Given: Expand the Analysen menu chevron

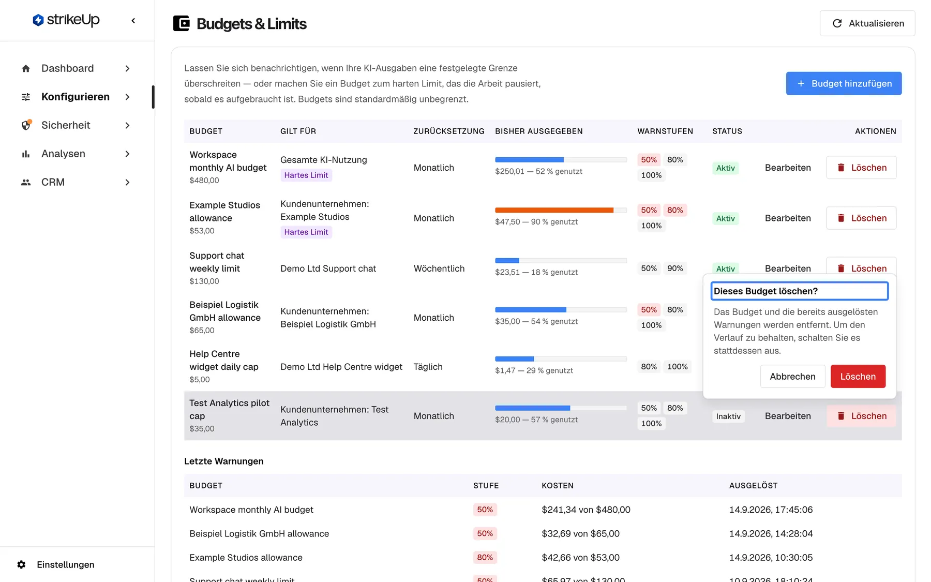Looking at the screenshot, I should coord(127,154).
